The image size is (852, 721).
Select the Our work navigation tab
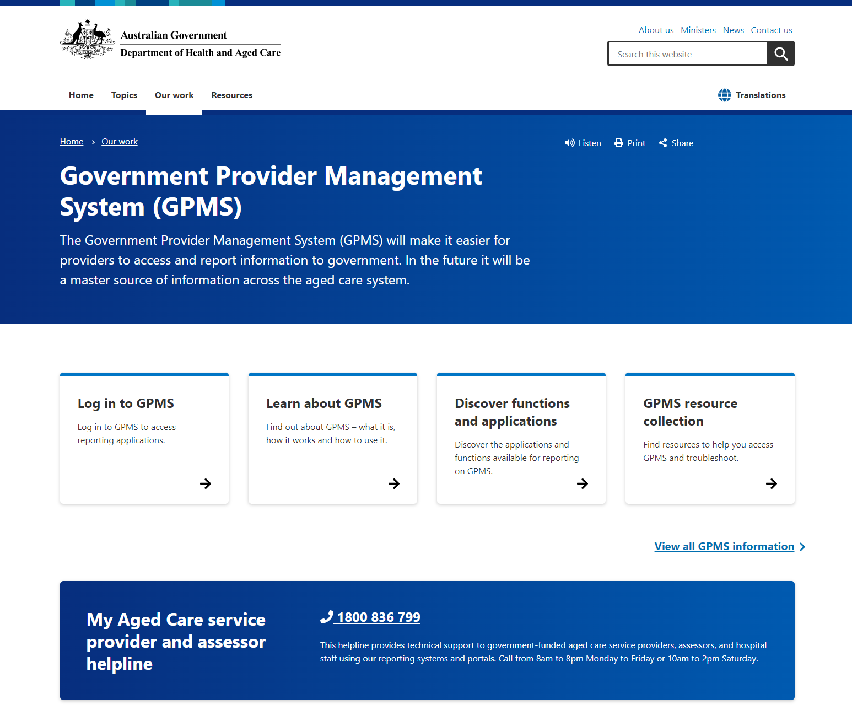[174, 95]
